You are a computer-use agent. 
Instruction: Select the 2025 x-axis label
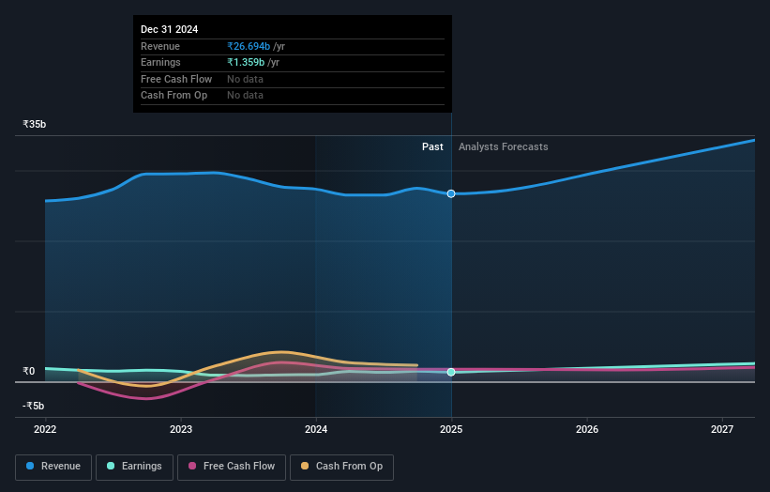pos(451,430)
